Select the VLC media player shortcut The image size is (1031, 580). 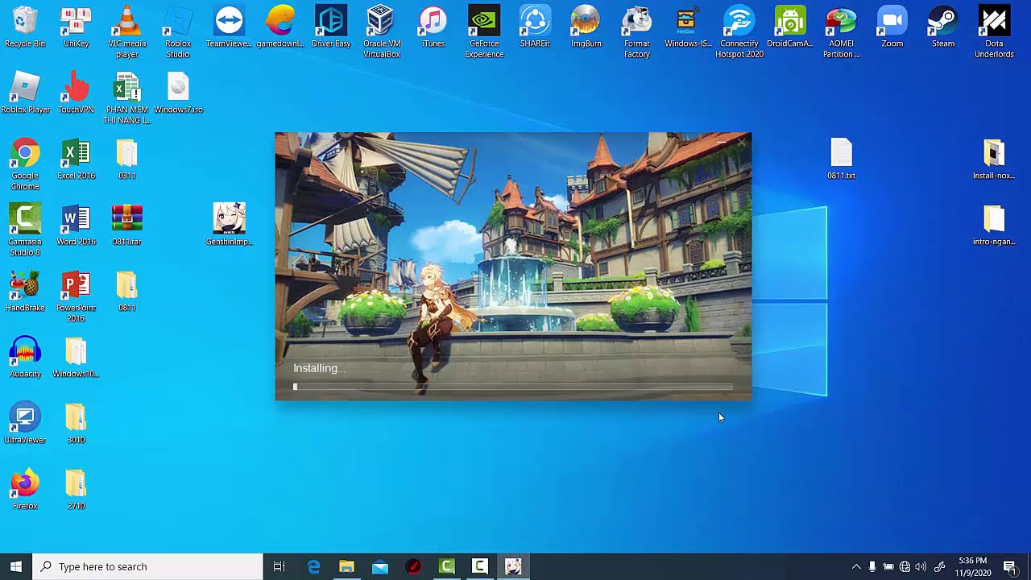pos(126,32)
